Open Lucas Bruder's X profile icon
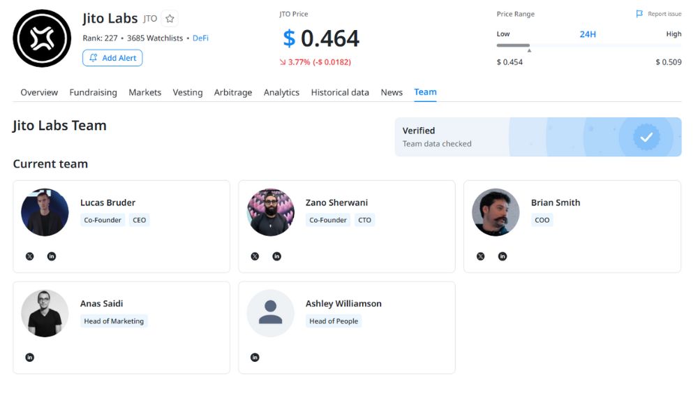This screenshot has width=698, height=419. (x=29, y=256)
